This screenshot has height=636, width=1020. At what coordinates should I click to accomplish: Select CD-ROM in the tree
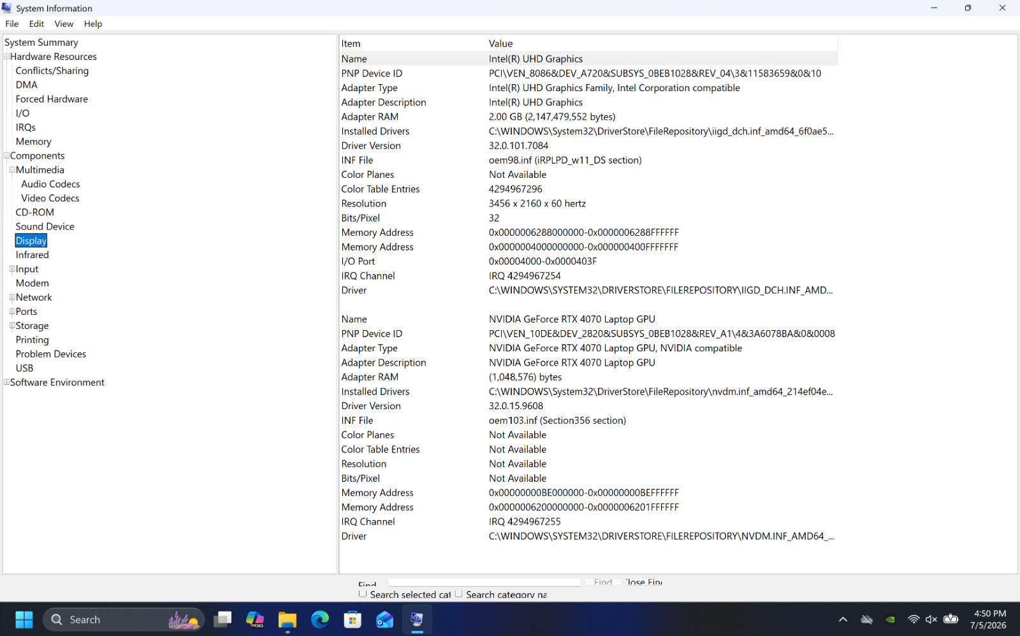(x=35, y=212)
